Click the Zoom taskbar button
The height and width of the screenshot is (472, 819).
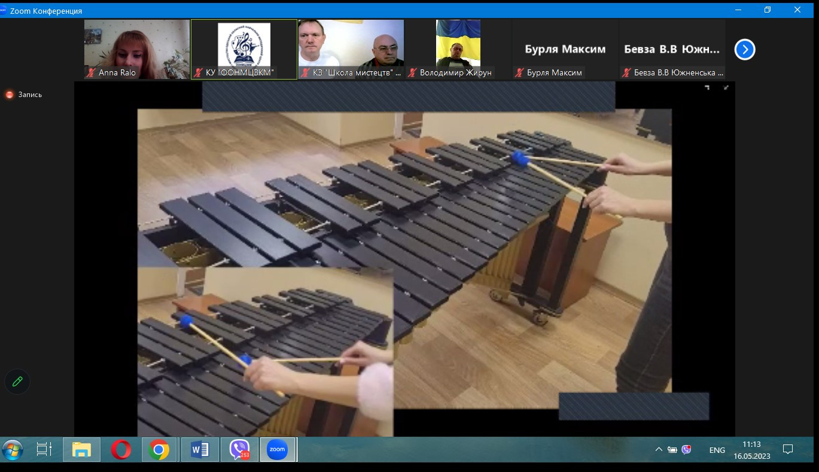[278, 449]
